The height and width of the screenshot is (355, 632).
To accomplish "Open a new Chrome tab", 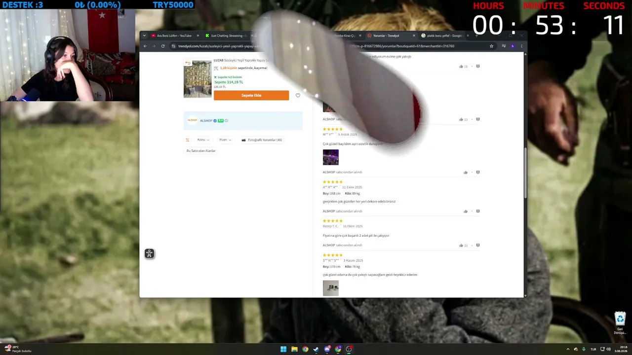I will [x=476, y=35].
